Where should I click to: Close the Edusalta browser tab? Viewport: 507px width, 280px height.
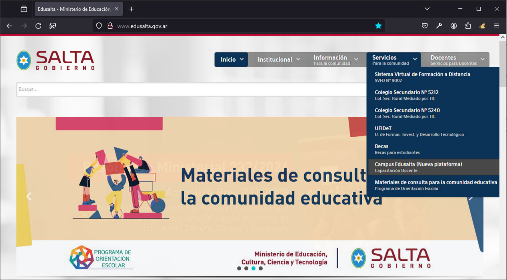point(116,9)
